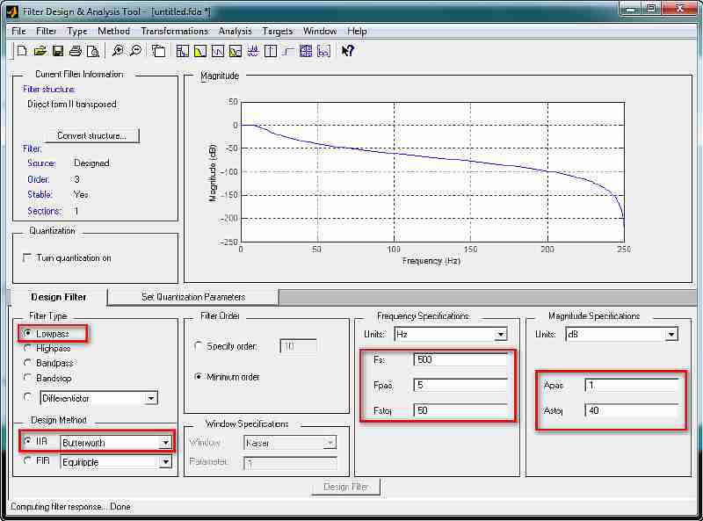The image size is (703, 521).
Task: Open the pole/zero plot
Action: click(x=306, y=51)
